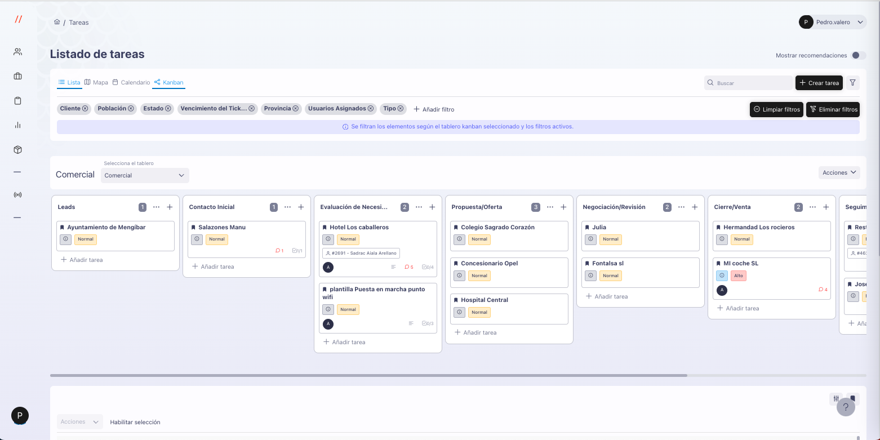Click the filter funnel icon beside Crear tarea
The image size is (880, 440).
coord(852,83)
